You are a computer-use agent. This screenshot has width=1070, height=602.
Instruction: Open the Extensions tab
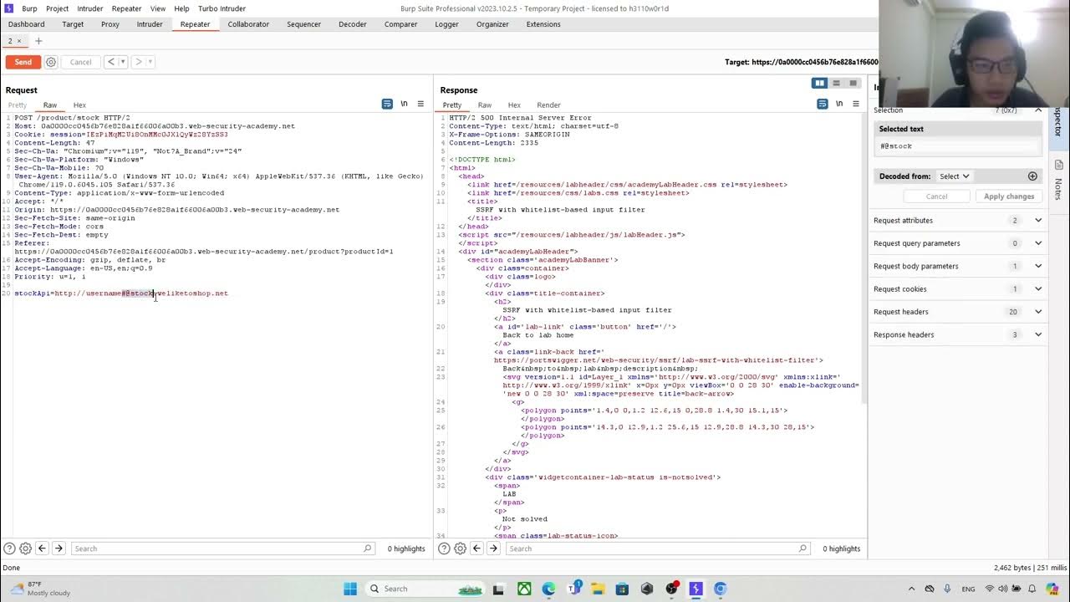(x=543, y=24)
